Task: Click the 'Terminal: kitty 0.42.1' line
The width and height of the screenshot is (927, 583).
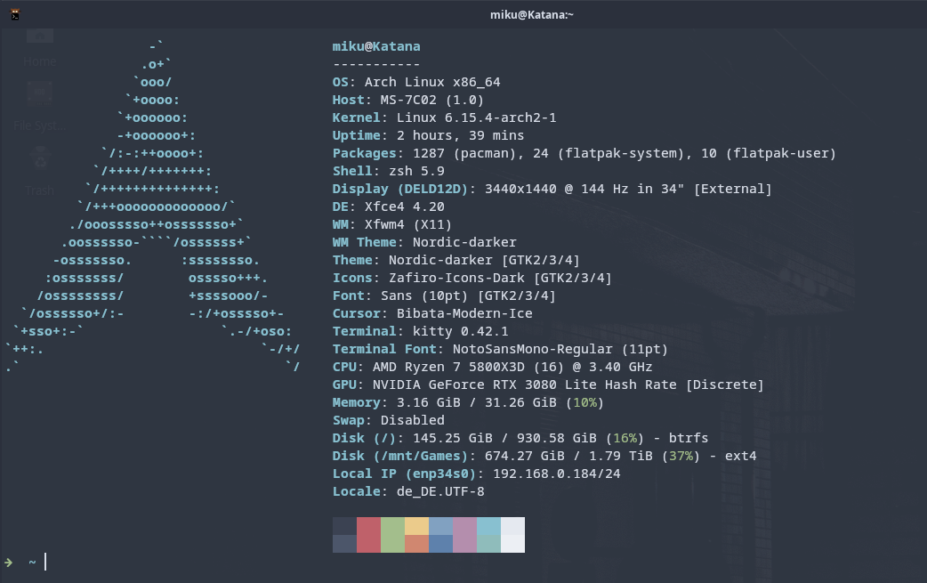Action: 420,331
